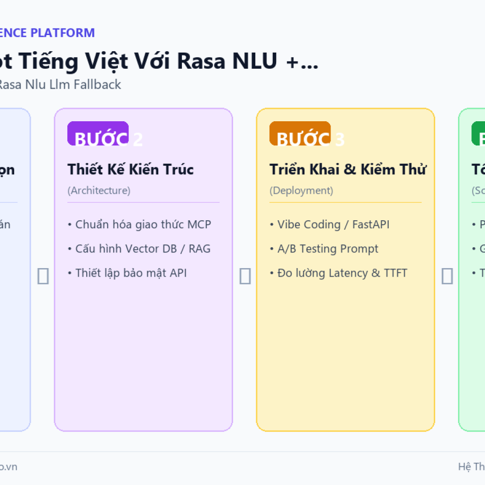The height and width of the screenshot is (485, 485).
Task: Click arrow glyph before the Architecture card
Action: pyautogui.click(x=43, y=276)
